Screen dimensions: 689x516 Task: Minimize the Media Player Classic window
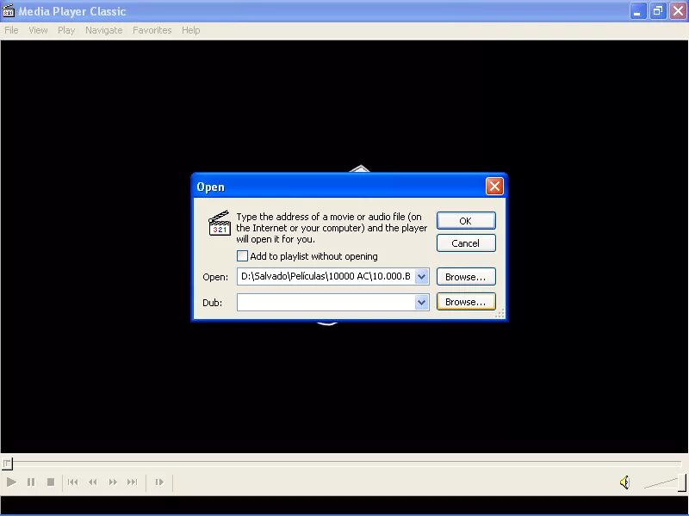pos(637,11)
